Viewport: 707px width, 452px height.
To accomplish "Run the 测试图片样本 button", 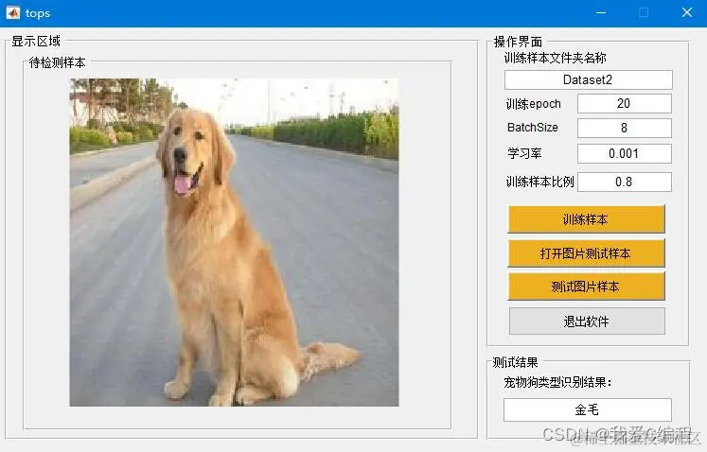I will (586, 287).
